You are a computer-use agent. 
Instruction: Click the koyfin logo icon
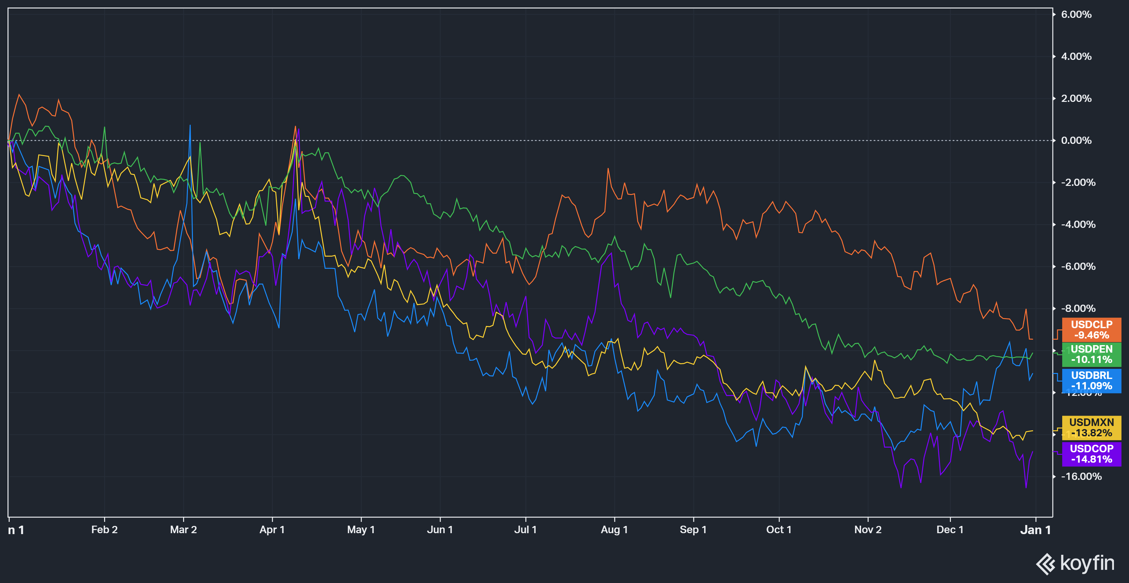click(1046, 564)
